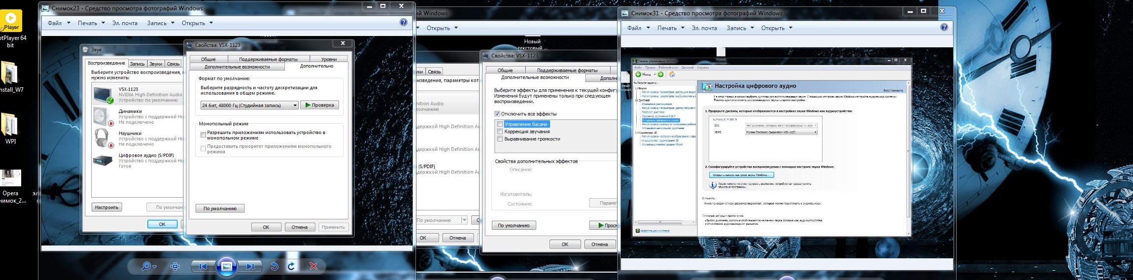This screenshot has height=280, width=1133.
Task: Click Эл. почта in Снимок31 viewer
Action: [x=704, y=28]
